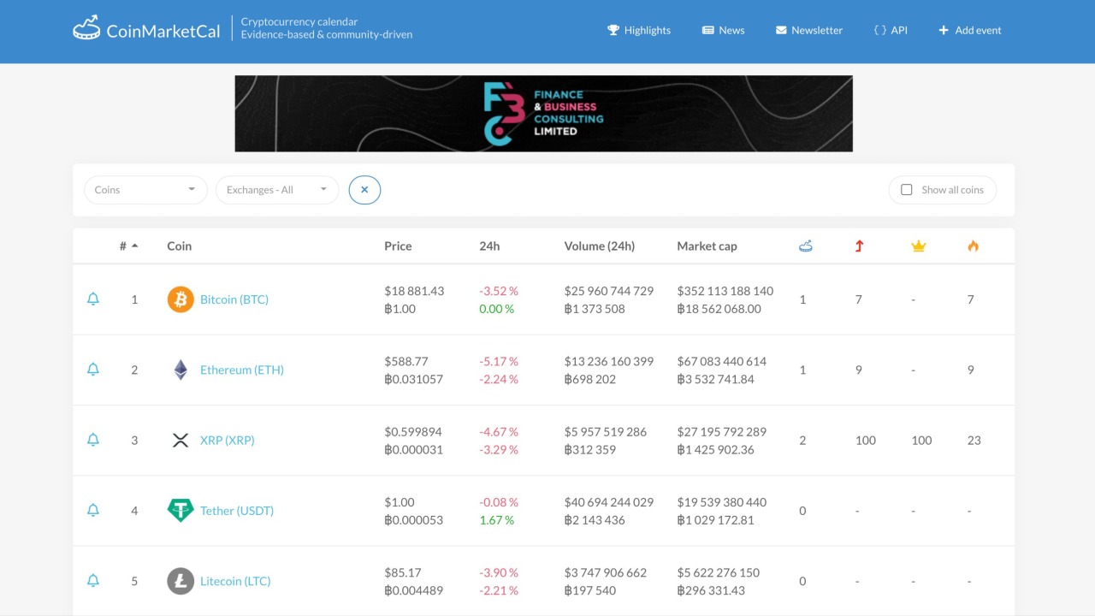Enable the Show all coins checkbox
The width and height of the screenshot is (1095, 616).
click(907, 190)
